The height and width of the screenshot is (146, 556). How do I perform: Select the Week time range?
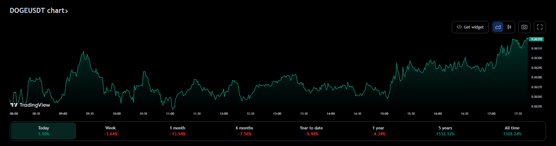pyautogui.click(x=111, y=131)
